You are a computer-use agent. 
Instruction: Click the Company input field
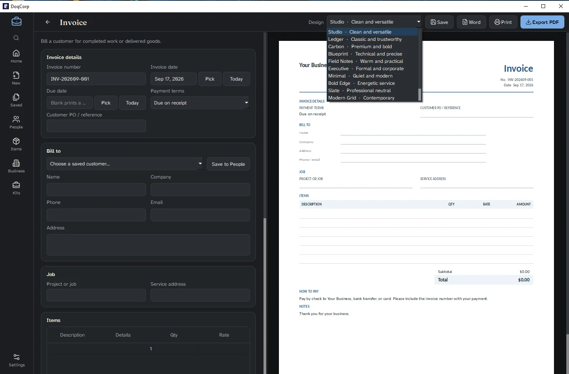200,189
